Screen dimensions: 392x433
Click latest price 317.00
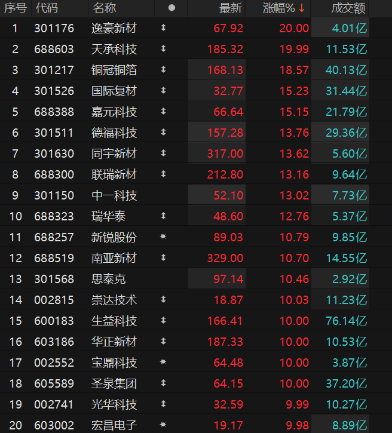tap(225, 153)
